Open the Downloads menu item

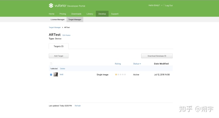tap(76, 14)
